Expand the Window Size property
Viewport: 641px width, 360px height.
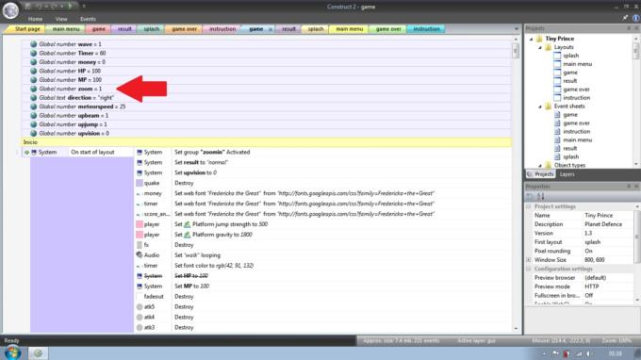528,260
